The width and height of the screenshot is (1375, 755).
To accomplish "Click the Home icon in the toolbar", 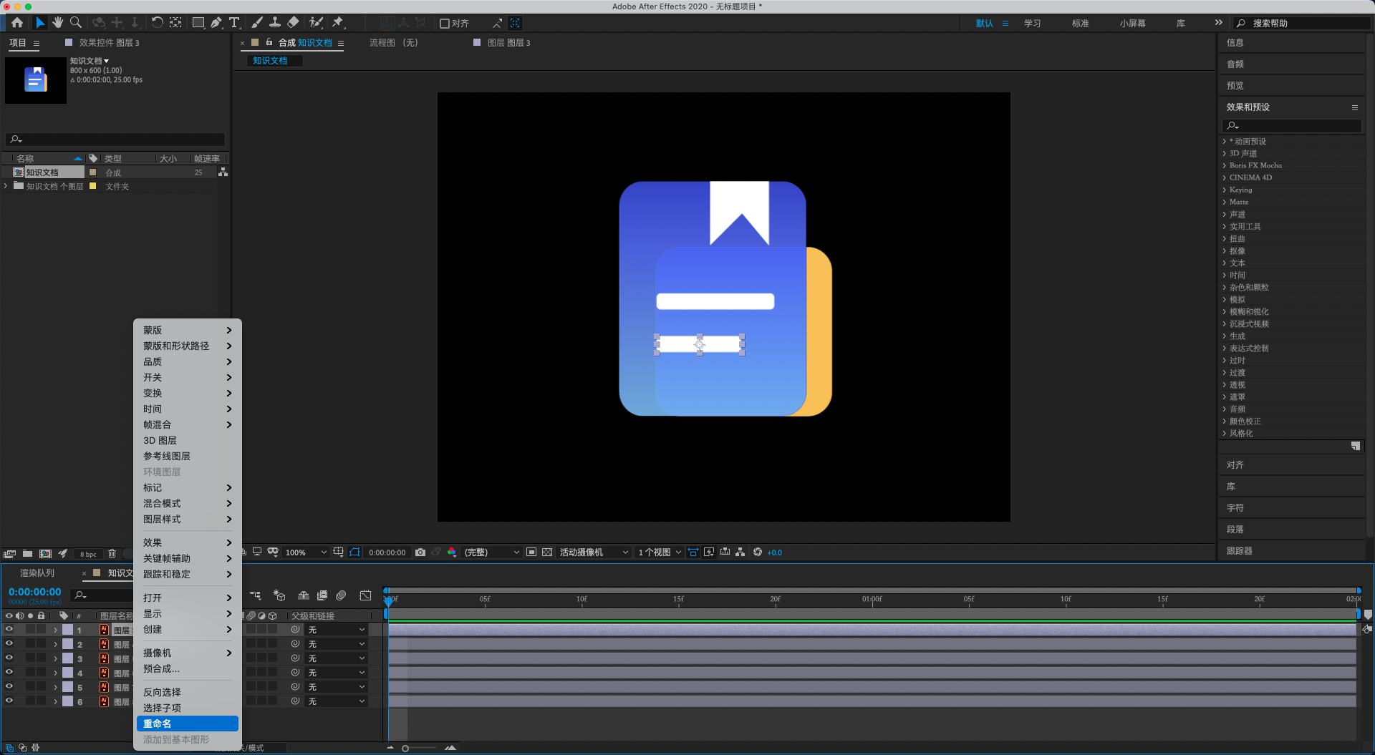I will [17, 23].
